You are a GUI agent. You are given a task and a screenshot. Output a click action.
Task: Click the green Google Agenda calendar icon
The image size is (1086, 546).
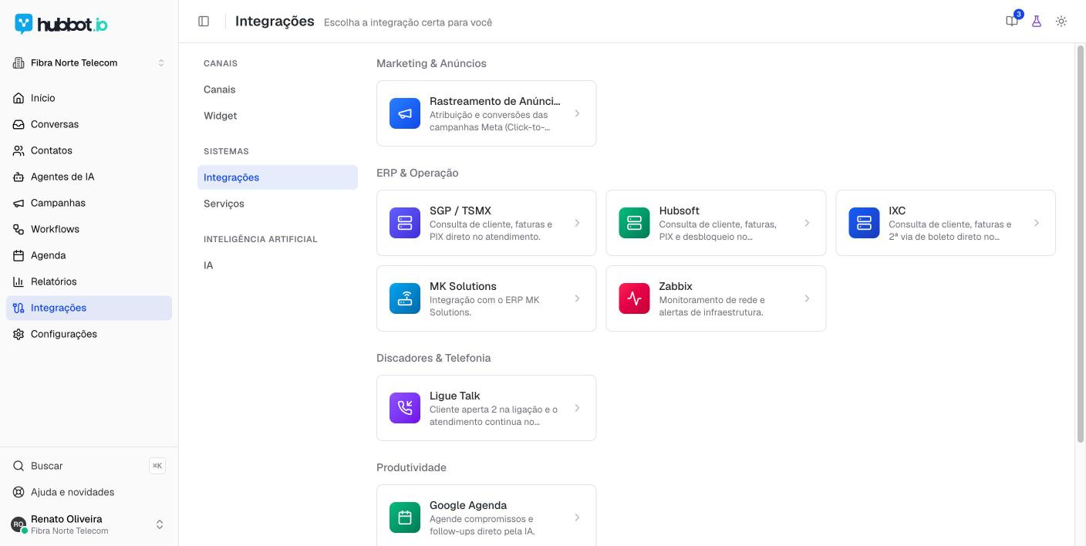tap(405, 517)
